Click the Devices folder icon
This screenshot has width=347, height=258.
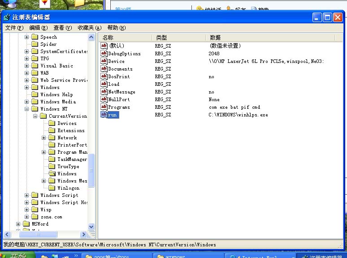(52, 123)
